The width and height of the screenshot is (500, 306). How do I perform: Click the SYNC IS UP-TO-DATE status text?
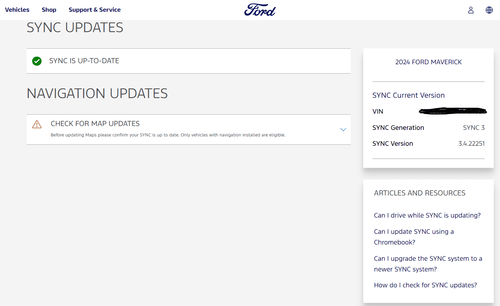click(84, 61)
